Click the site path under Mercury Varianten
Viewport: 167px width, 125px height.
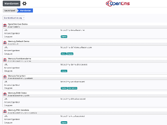point(20,78)
